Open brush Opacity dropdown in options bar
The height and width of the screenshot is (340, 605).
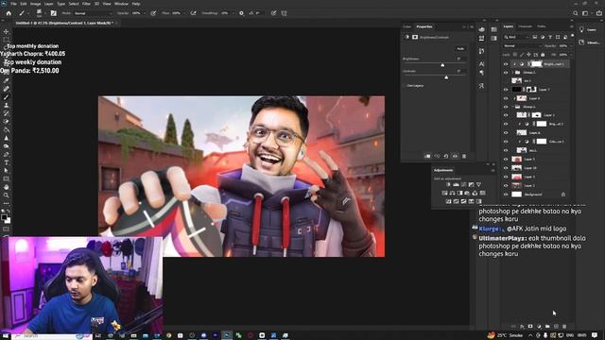(x=145, y=13)
